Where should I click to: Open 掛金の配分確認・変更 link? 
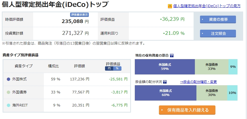[x=198, y=82]
